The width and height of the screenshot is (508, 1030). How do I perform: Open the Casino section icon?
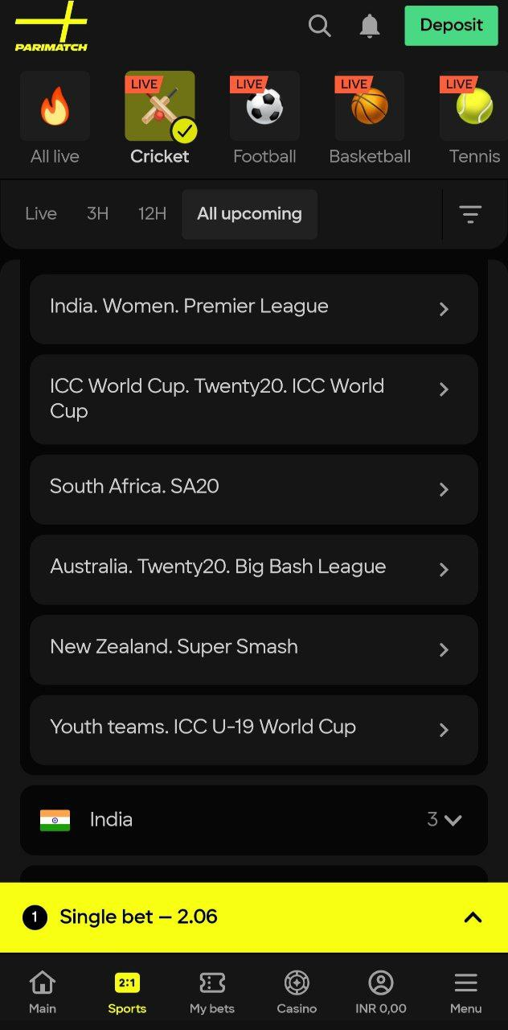coord(296,983)
